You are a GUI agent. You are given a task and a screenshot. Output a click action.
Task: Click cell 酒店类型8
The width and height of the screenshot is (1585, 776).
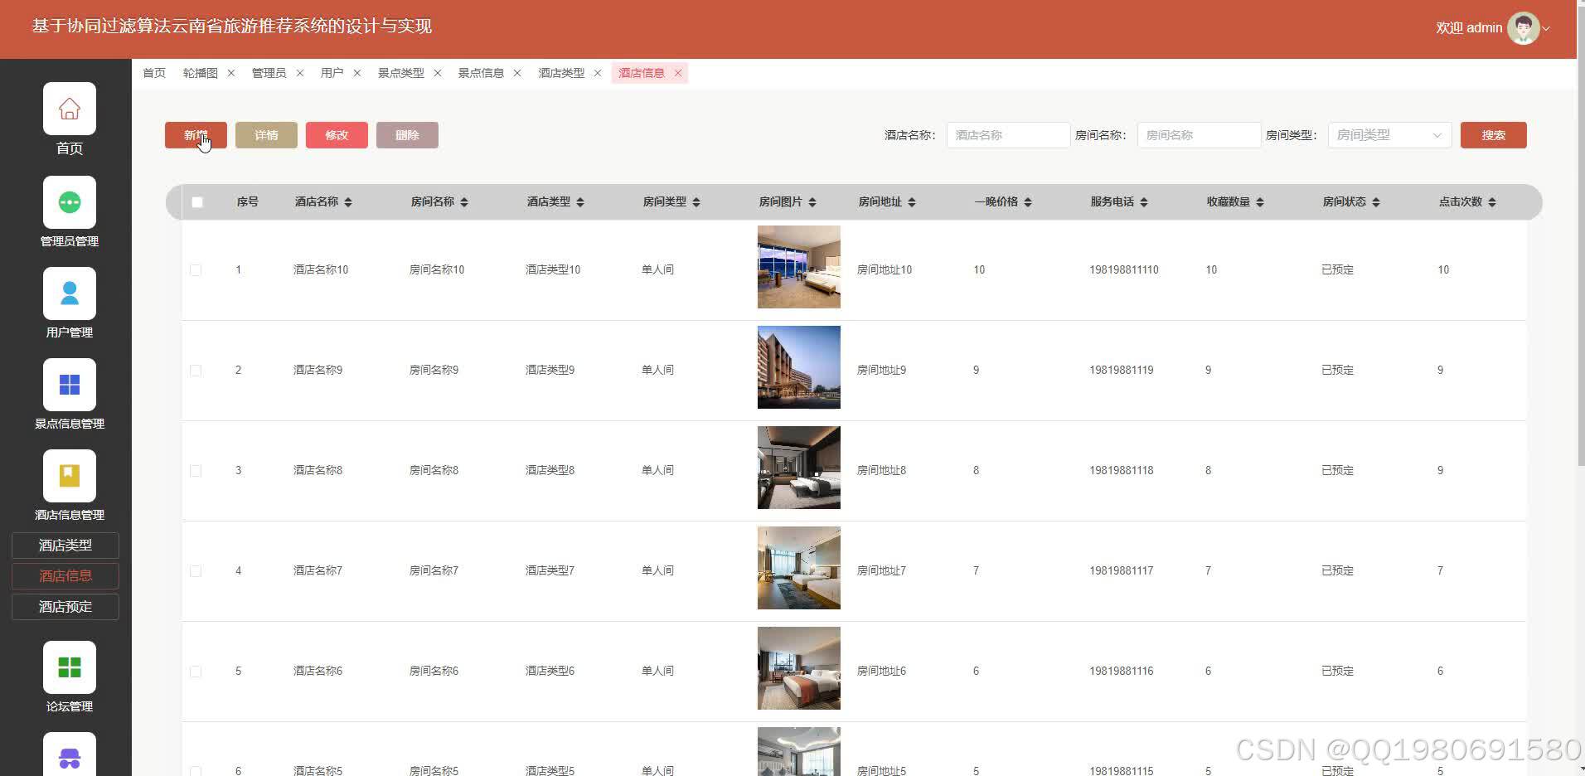point(550,471)
